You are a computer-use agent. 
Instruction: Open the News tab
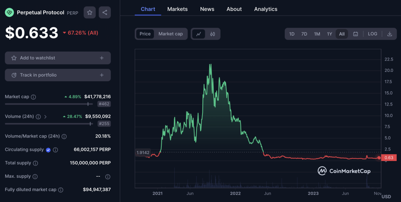point(207,9)
